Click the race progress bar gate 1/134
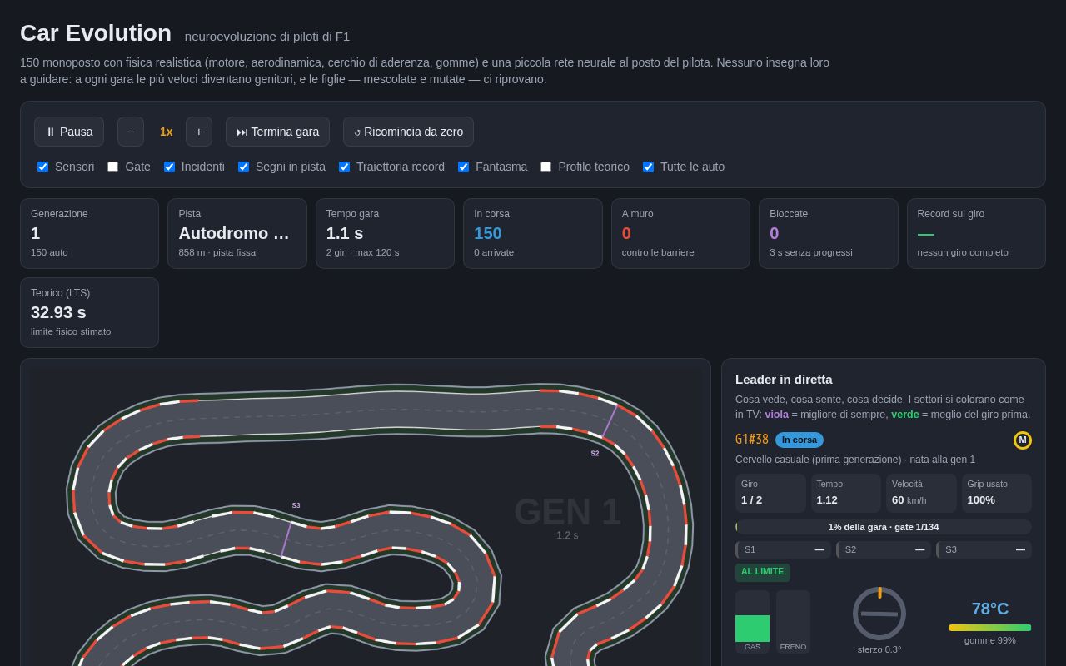 click(x=884, y=527)
